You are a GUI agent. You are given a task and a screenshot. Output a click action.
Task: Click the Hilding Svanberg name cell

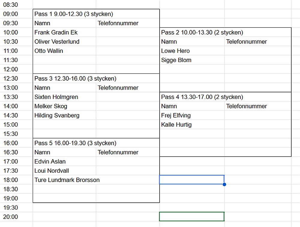(x=57, y=115)
